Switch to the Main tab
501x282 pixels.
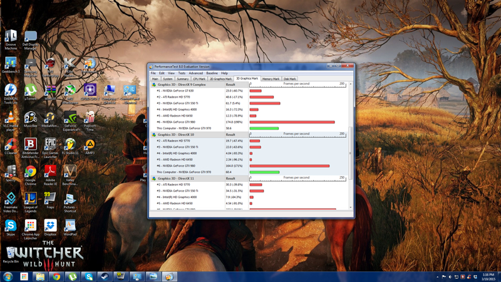[x=155, y=79]
